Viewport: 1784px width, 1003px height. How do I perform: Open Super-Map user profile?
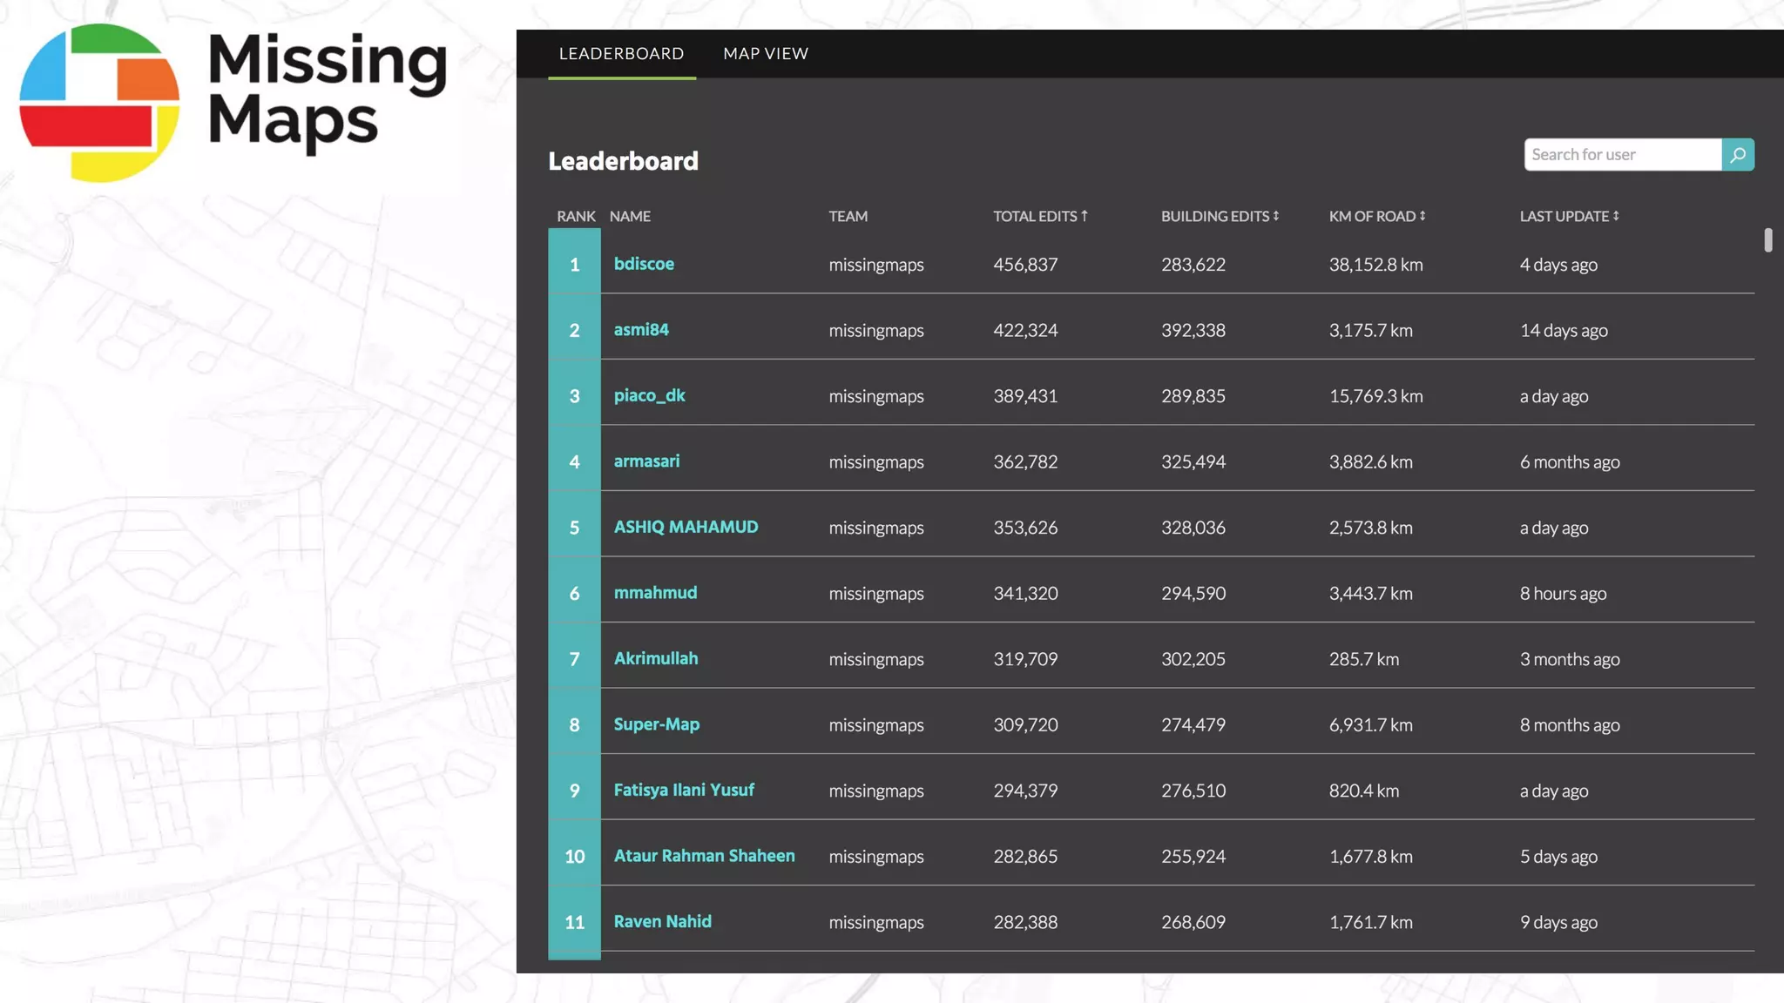point(656,724)
